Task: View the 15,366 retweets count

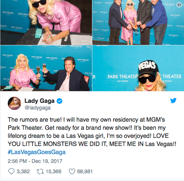Action: pyautogui.click(x=54, y=171)
